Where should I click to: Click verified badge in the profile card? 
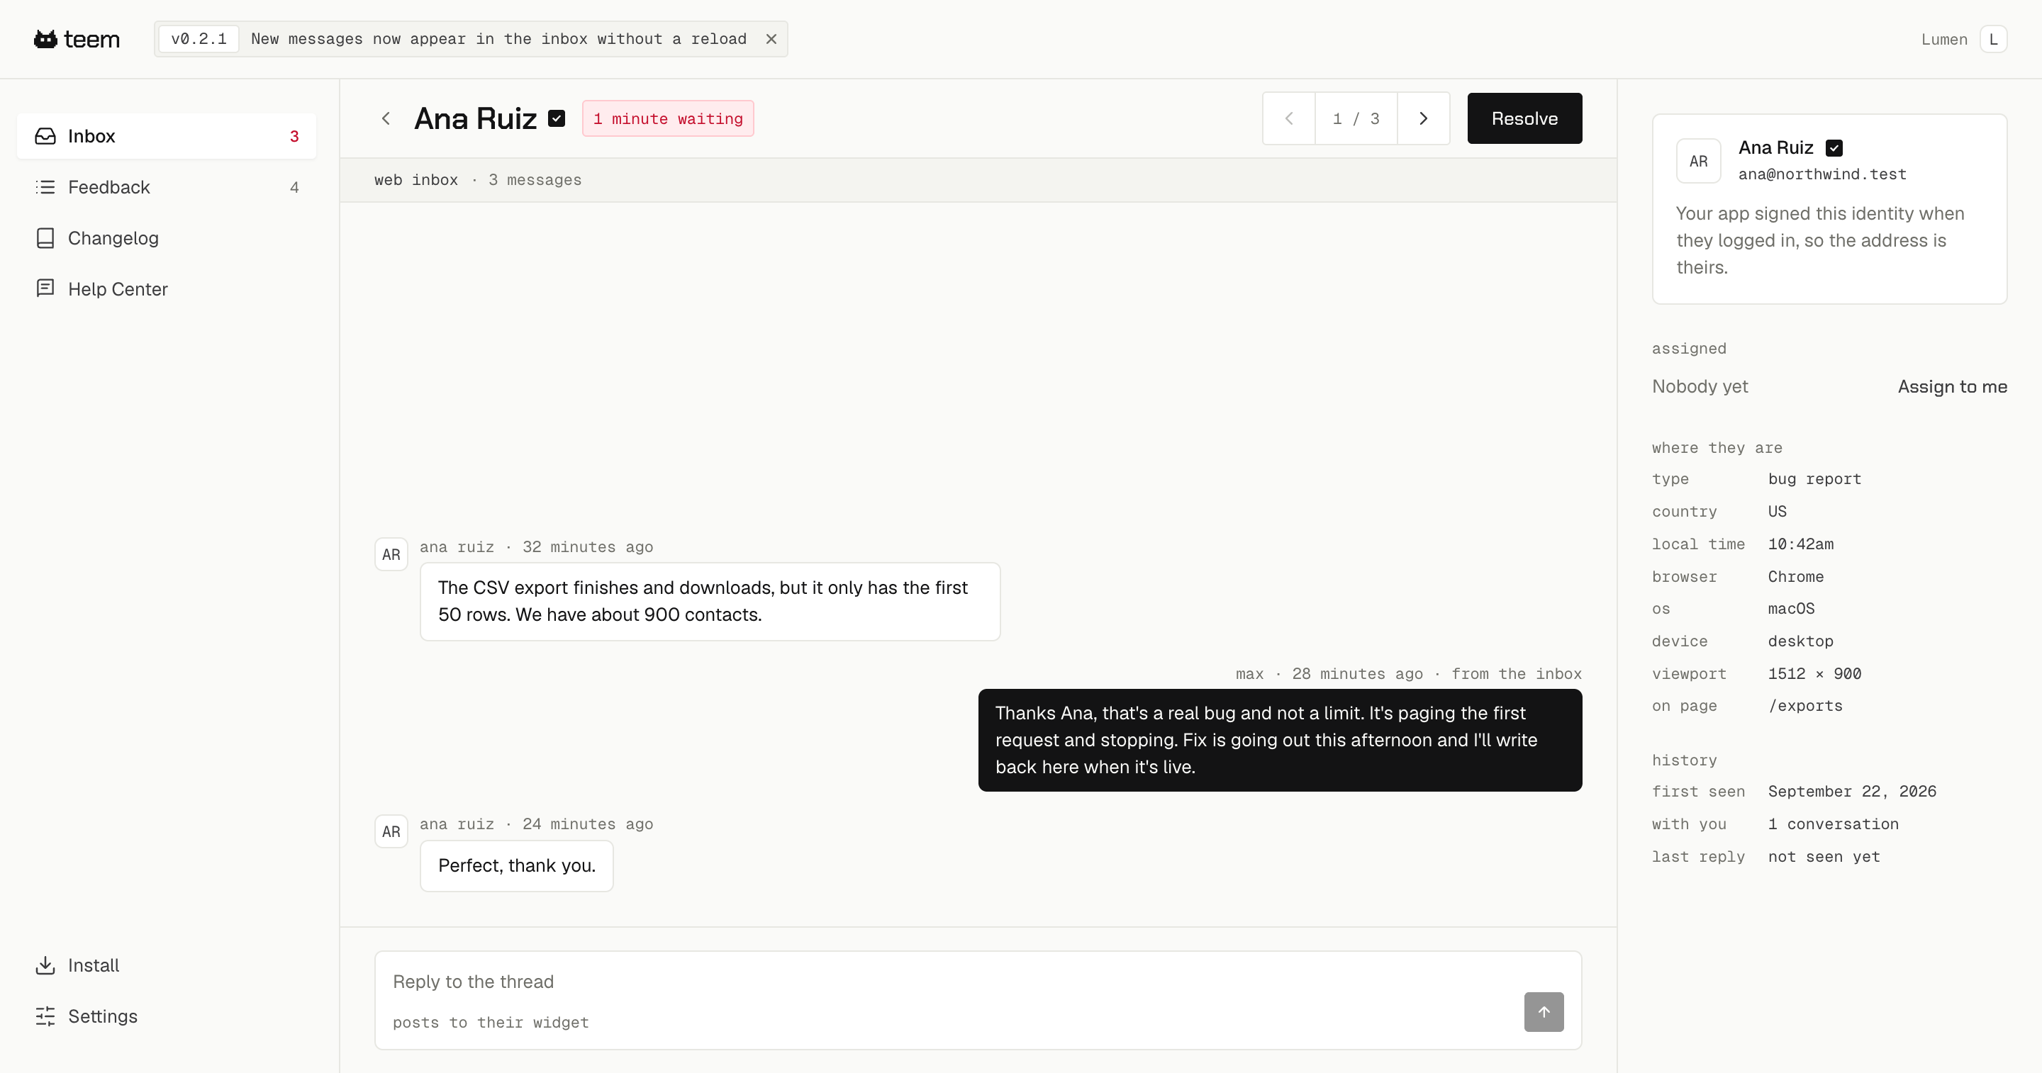click(x=1834, y=148)
